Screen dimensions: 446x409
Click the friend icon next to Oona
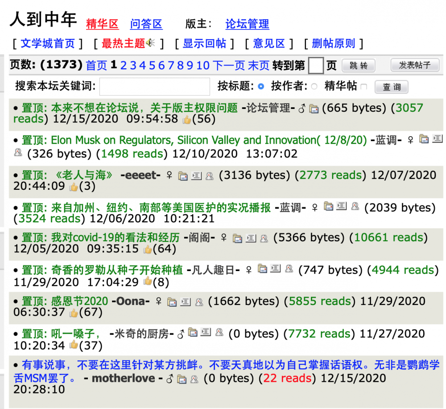coord(199,302)
